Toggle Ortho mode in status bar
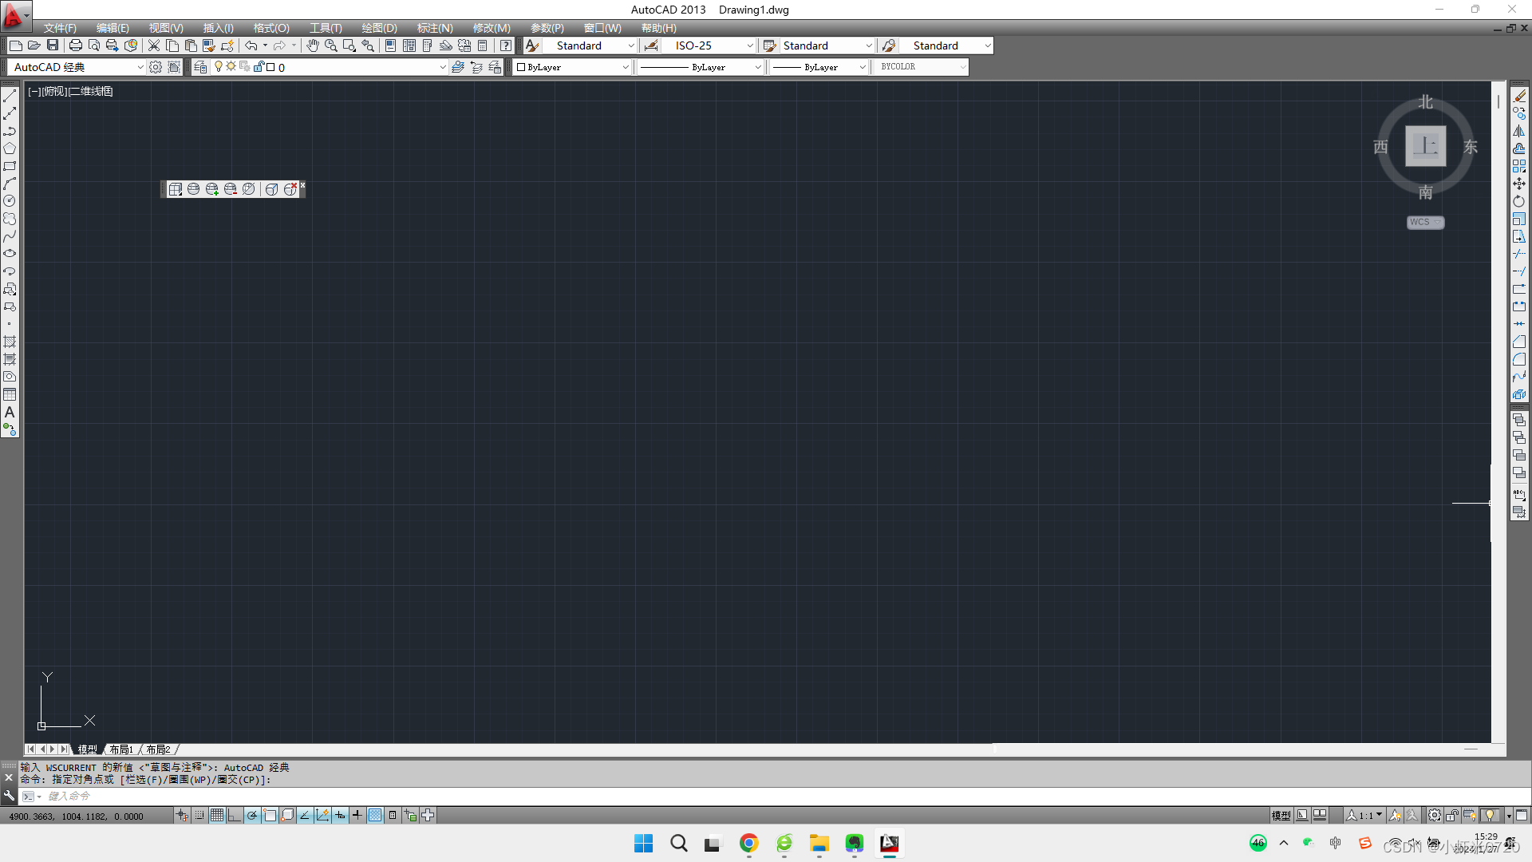Viewport: 1532px width, 862px height. 234,815
